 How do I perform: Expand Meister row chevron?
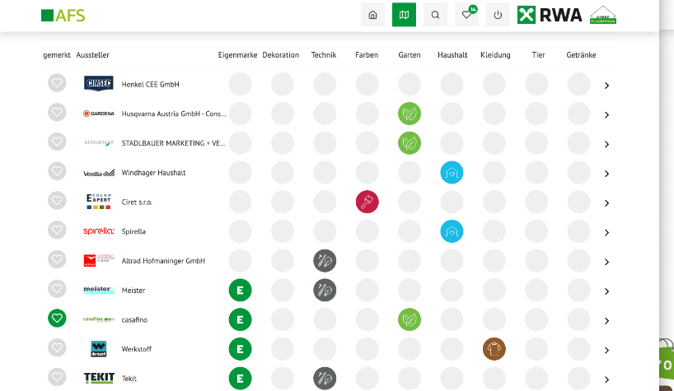[606, 291]
